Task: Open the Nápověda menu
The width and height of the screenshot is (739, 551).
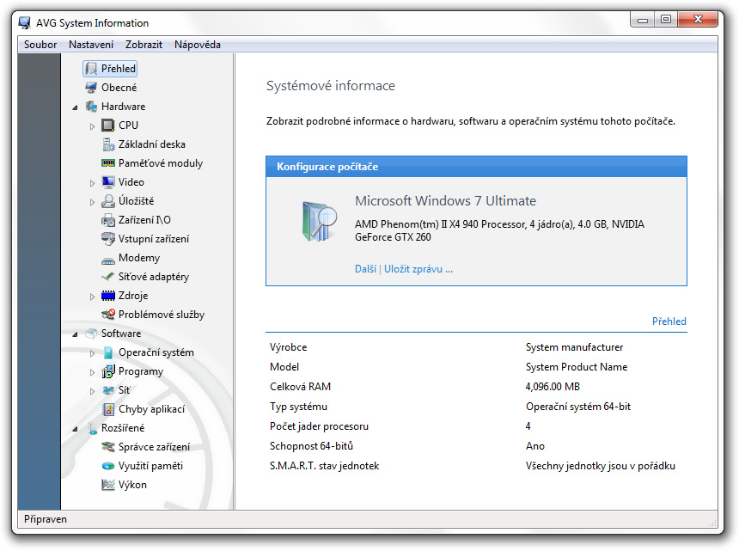Action: click(198, 45)
